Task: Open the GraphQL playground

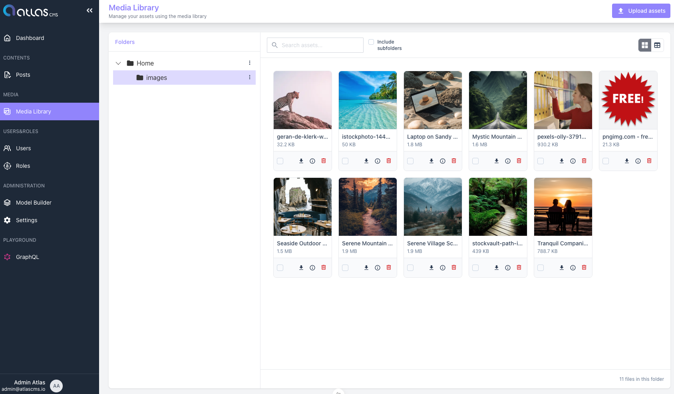Action: coord(27,257)
